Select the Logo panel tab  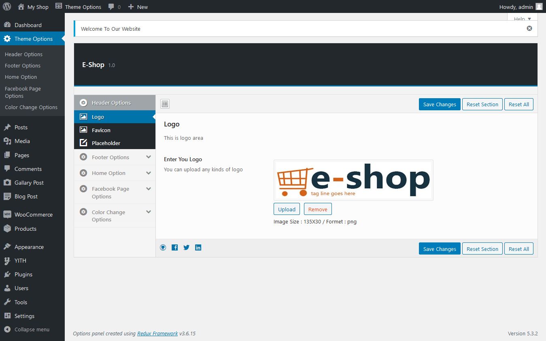click(115, 117)
